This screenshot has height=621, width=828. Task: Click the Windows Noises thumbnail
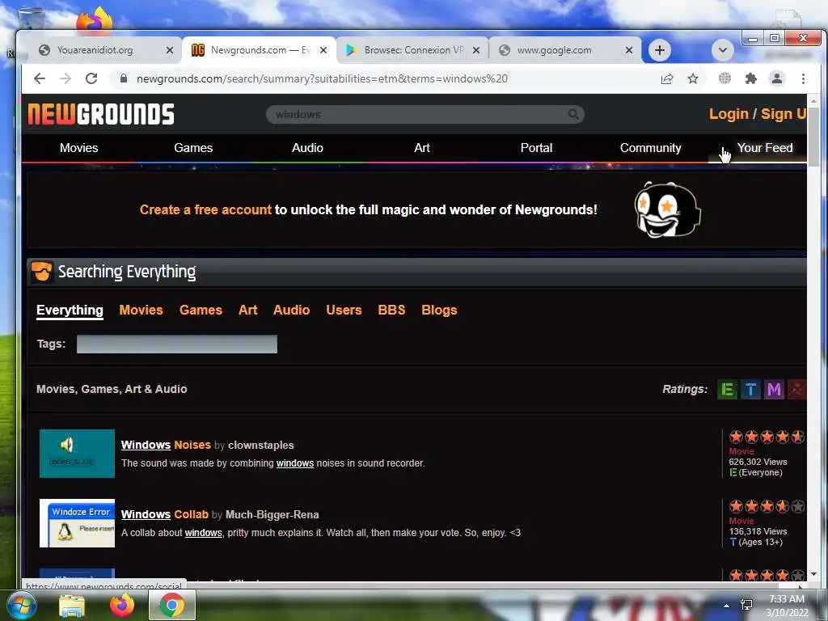tap(77, 454)
